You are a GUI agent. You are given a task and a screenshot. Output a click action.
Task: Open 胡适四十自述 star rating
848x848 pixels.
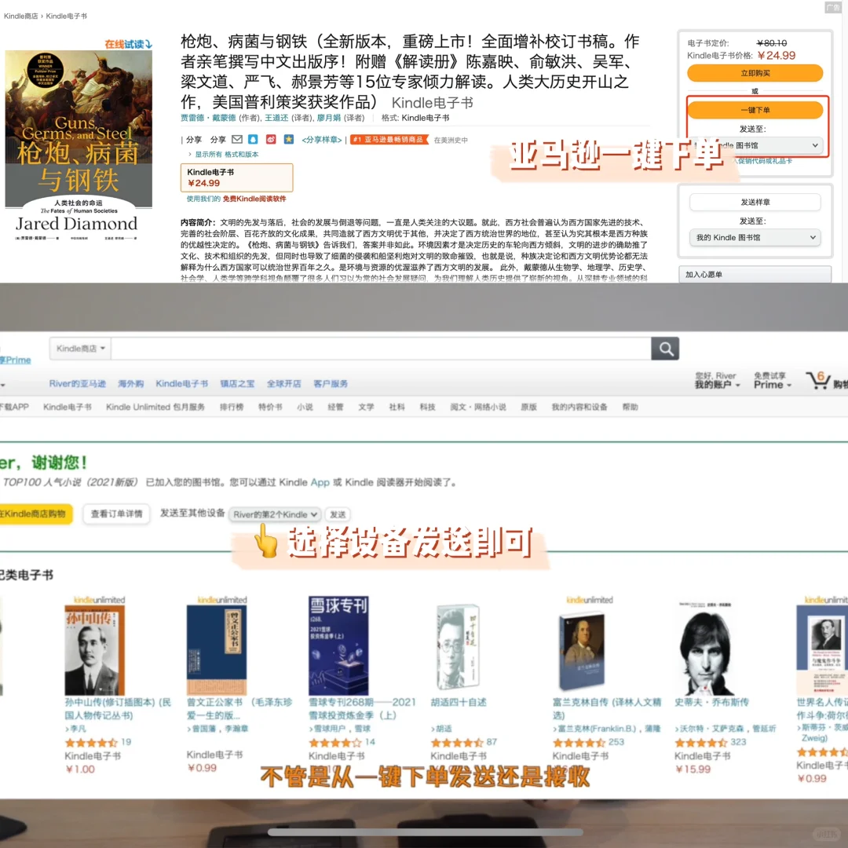click(457, 743)
